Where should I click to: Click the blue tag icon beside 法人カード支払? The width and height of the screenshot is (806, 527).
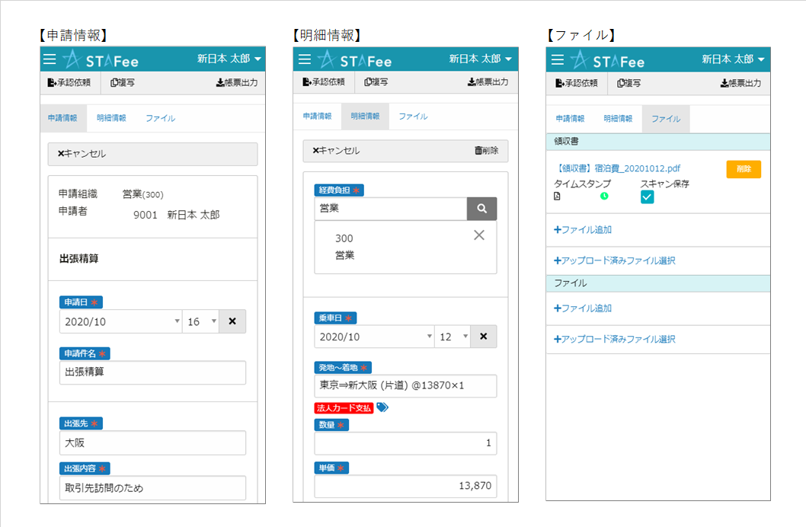pos(382,407)
